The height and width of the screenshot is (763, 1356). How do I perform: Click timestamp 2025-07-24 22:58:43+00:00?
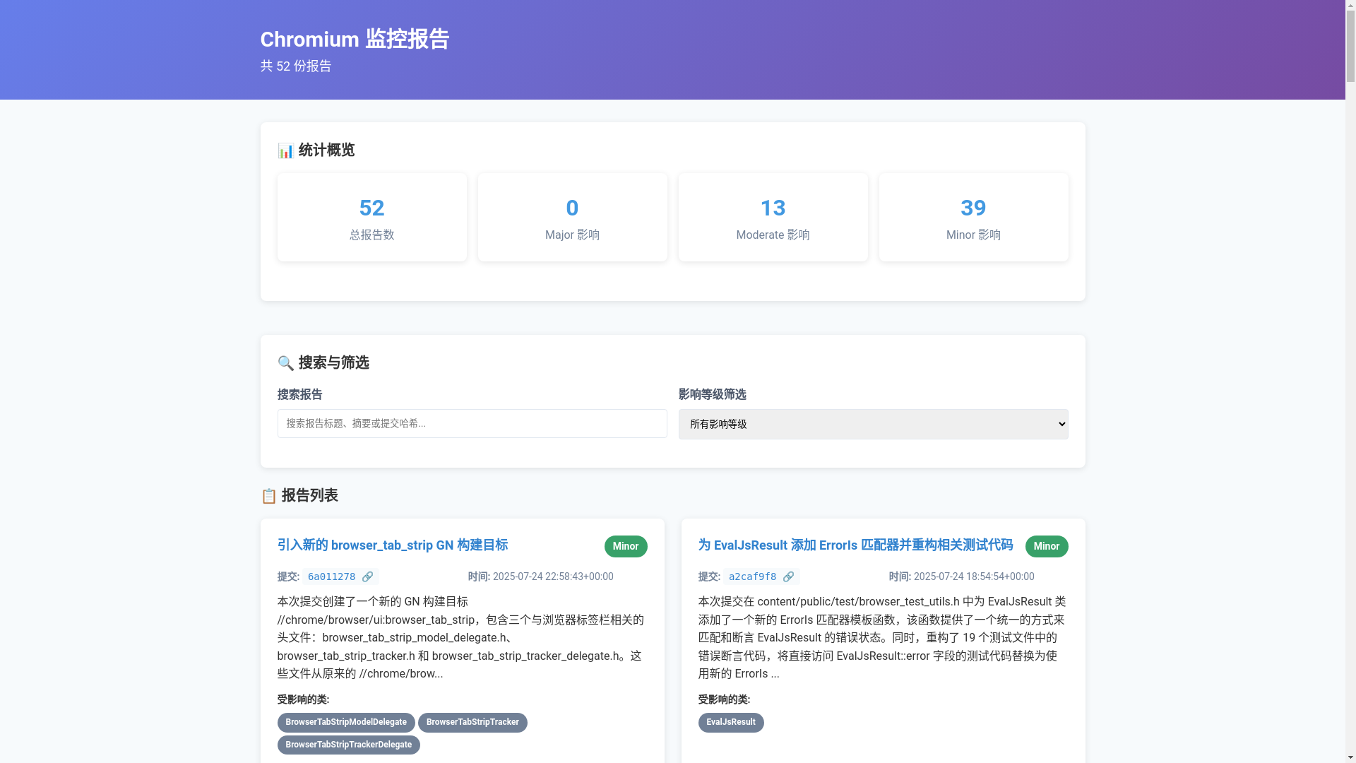click(x=553, y=577)
